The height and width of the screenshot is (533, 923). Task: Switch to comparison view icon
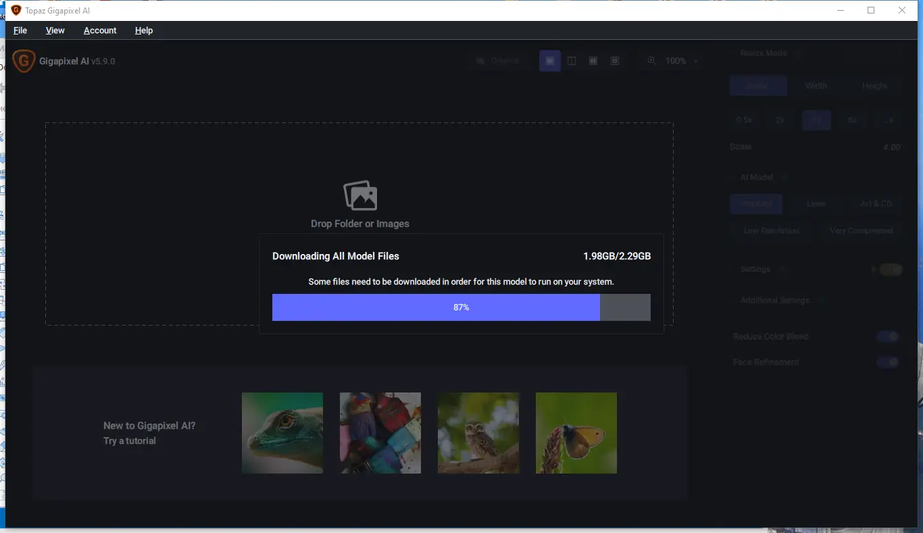coord(615,61)
